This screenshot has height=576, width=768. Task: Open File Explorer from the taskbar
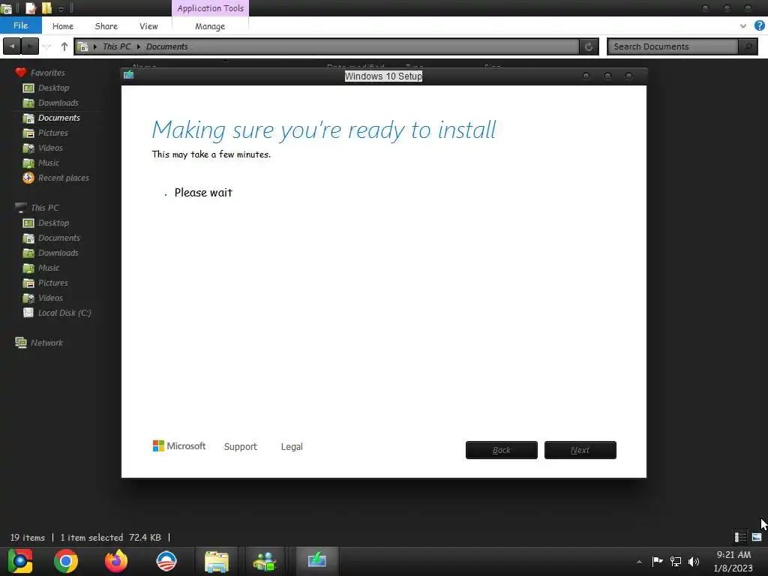coord(217,561)
